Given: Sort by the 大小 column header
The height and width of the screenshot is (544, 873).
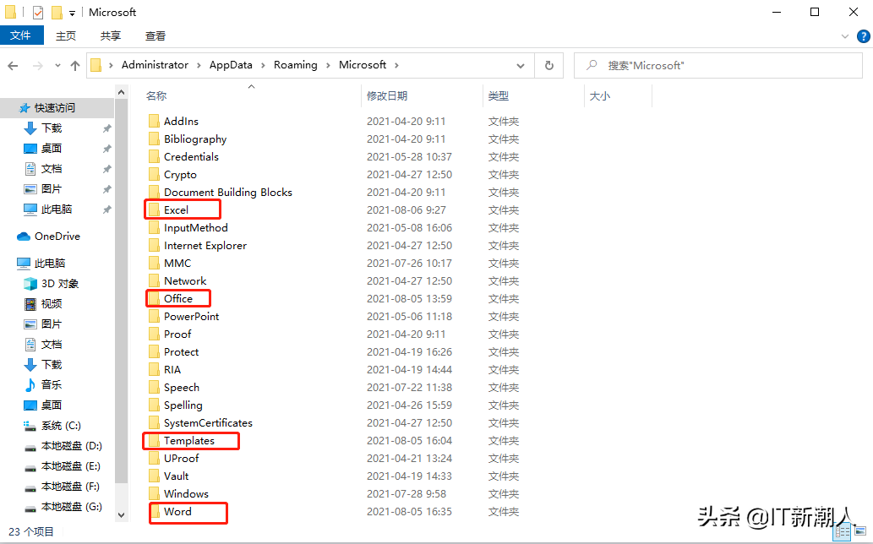Looking at the screenshot, I should tap(600, 95).
